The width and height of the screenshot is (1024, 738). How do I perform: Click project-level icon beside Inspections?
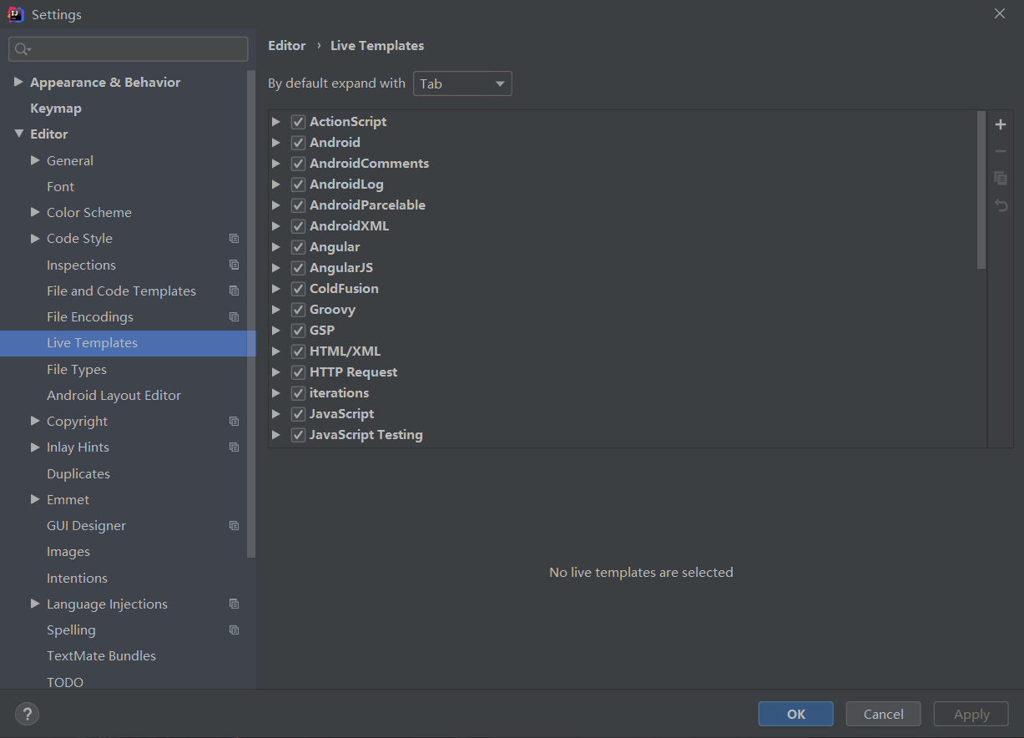234,265
